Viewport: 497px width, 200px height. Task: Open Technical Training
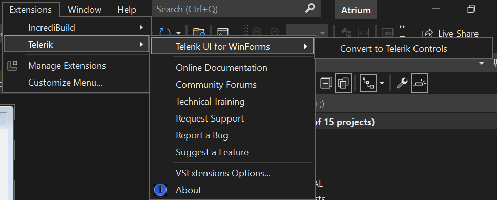[232, 102]
